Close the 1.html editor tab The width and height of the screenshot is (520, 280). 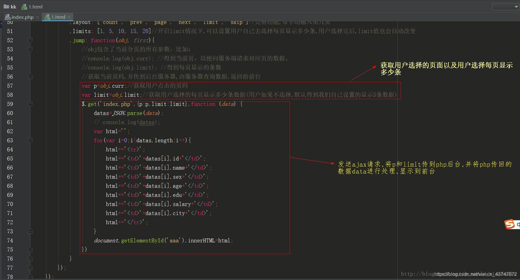coord(69,17)
